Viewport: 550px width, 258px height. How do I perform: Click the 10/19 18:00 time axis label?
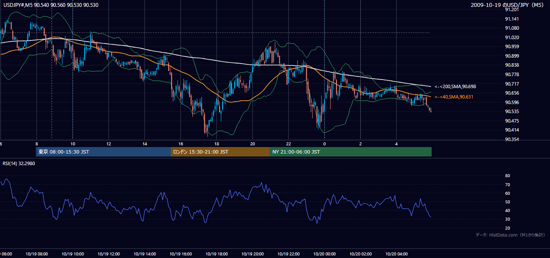tap(216, 254)
